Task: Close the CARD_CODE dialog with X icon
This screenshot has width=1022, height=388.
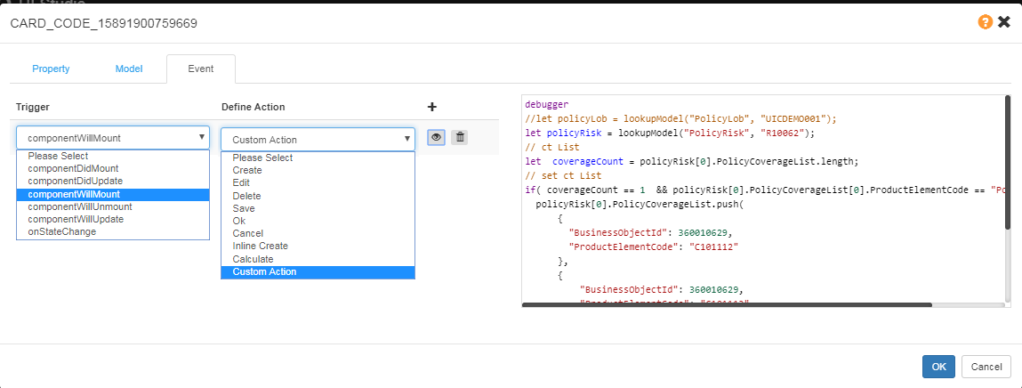Action: click(1004, 22)
